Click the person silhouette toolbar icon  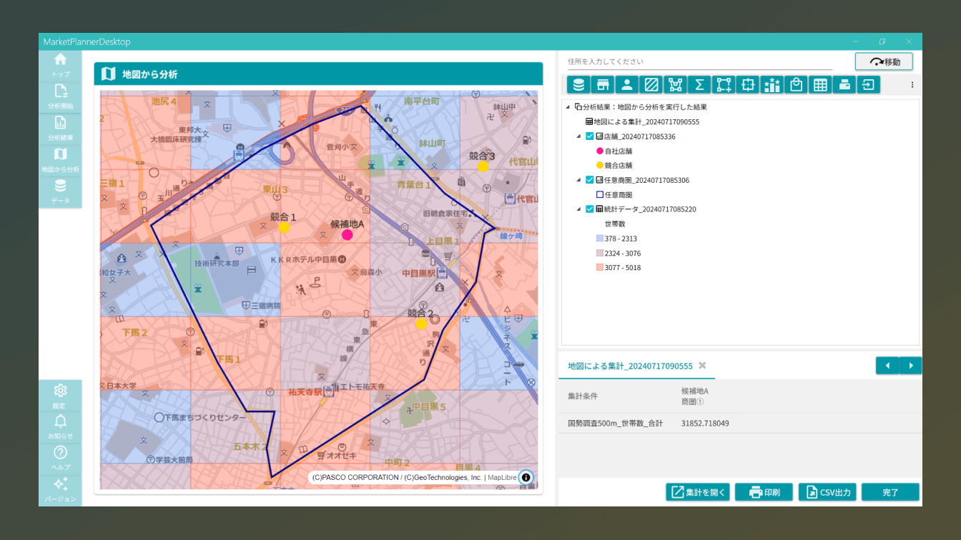[627, 85]
